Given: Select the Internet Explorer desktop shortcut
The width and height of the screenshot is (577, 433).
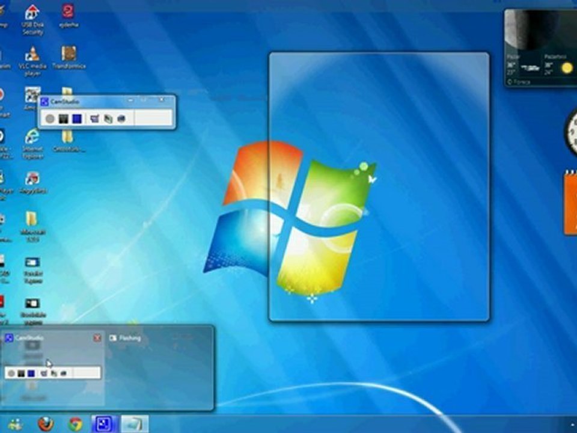Looking at the screenshot, I should coord(32,144).
